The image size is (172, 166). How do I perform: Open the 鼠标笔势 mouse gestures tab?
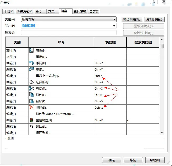(80, 12)
